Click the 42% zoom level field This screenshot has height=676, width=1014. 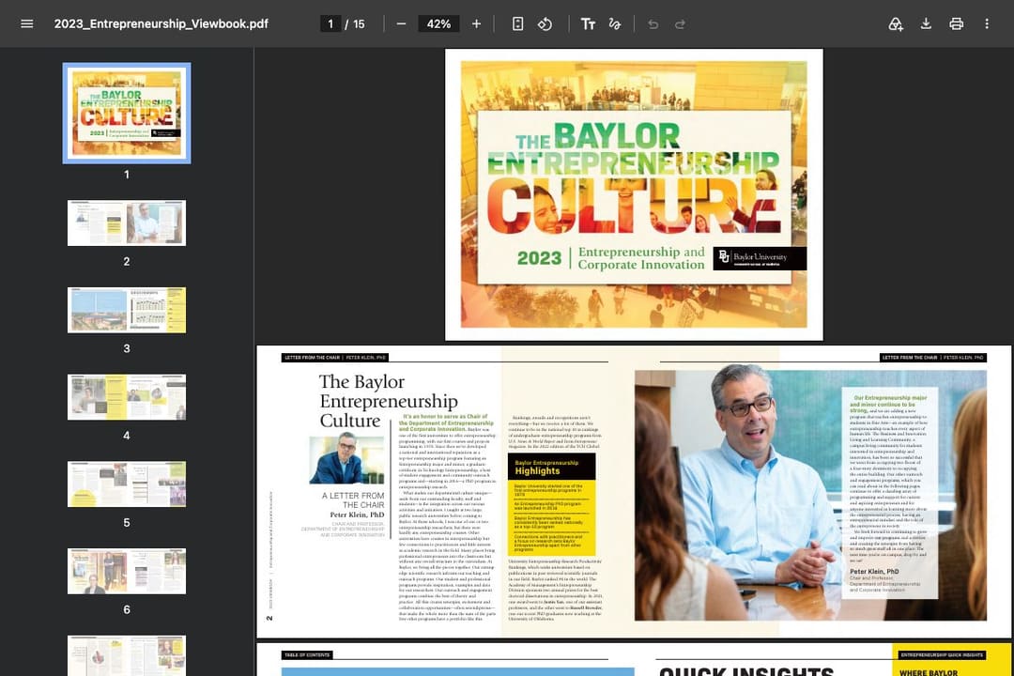[438, 23]
